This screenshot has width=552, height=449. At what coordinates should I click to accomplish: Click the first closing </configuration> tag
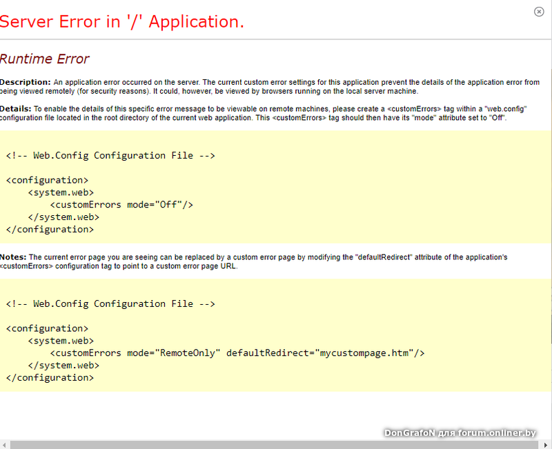tap(50, 229)
